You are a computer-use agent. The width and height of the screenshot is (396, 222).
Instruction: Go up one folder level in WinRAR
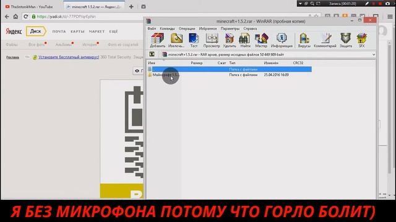pos(152,54)
